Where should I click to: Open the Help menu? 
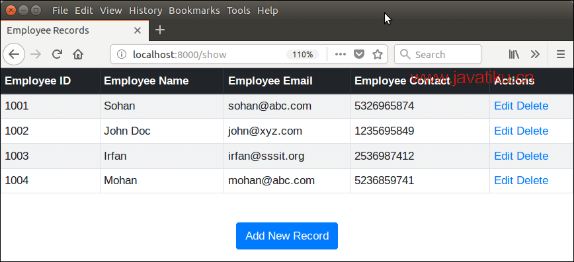point(268,11)
